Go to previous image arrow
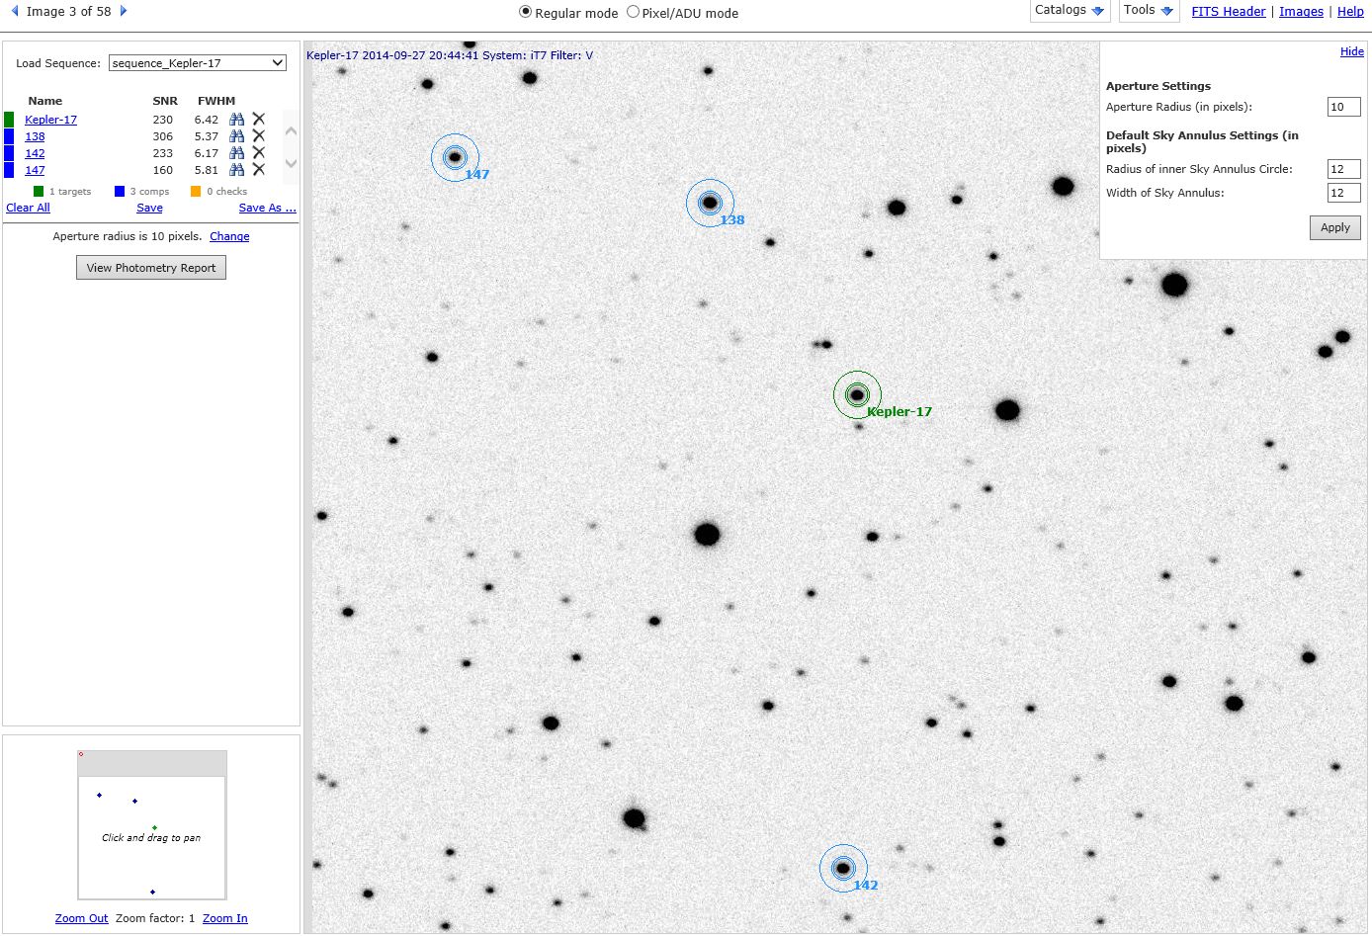This screenshot has height=936, width=1372. point(15,11)
